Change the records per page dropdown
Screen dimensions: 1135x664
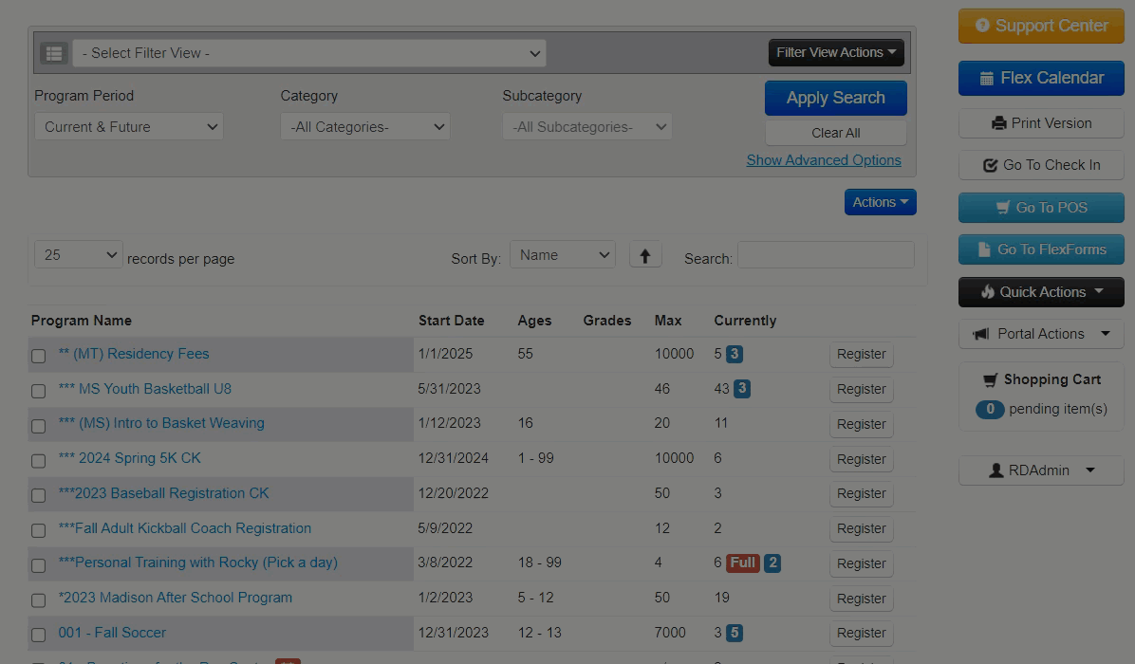coord(79,255)
